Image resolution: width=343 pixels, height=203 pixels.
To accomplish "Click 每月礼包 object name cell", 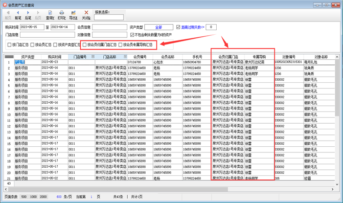I will click(x=319, y=62).
